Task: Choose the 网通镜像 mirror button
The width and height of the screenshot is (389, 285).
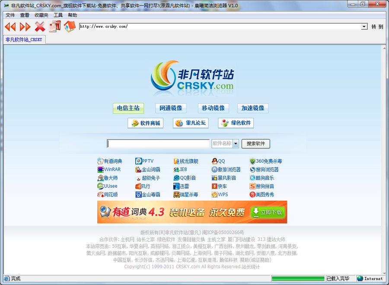Action: pyautogui.click(x=171, y=108)
